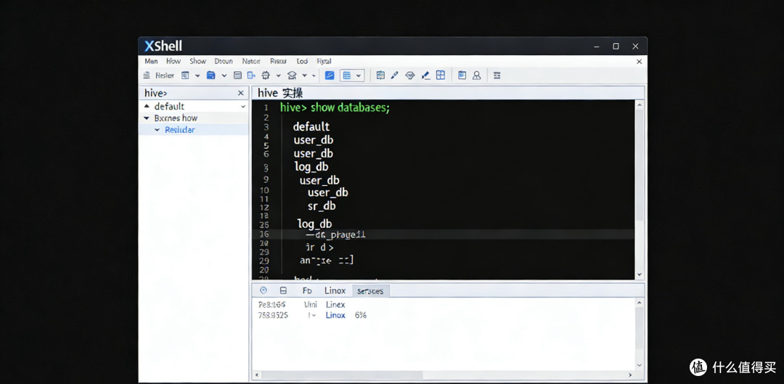784x384 pixels.
Task: Open the Rieau menu
Action: coord(278,61)
